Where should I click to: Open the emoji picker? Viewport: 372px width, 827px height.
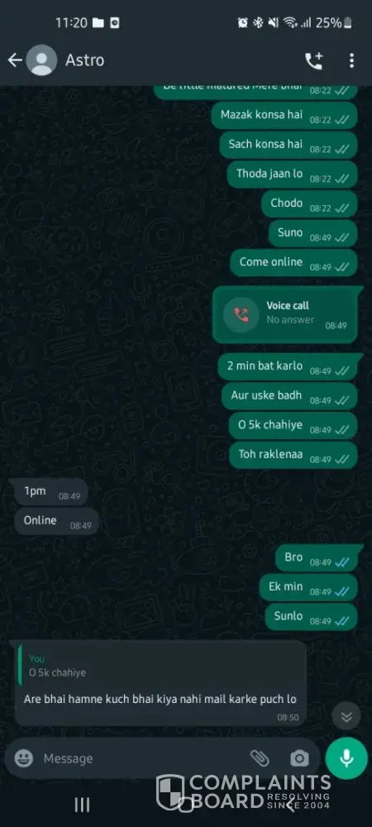point(24,758)
